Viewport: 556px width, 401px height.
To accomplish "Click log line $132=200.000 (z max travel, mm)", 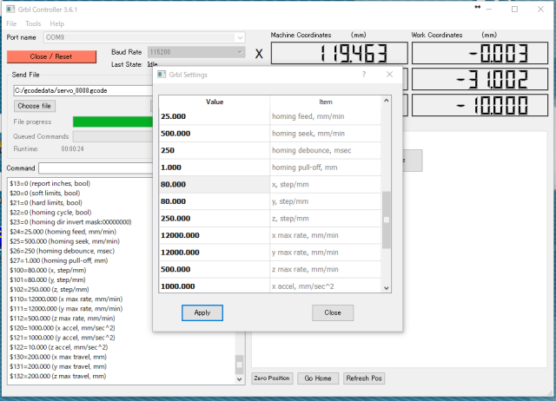I will pyautogui.click(x=58, y=376).
